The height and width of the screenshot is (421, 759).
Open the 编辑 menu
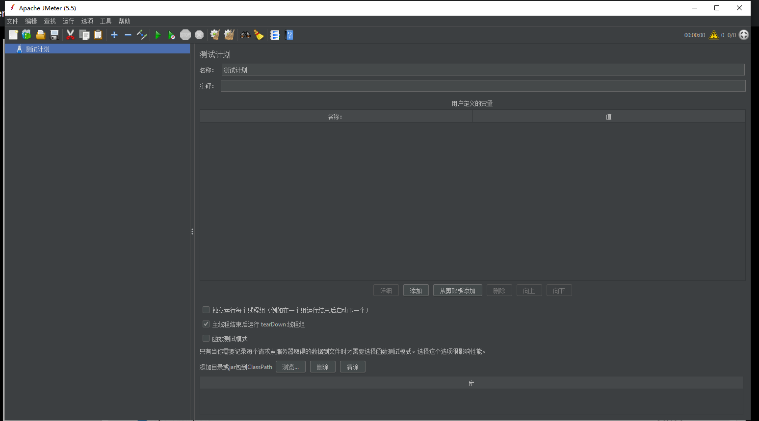31,21
